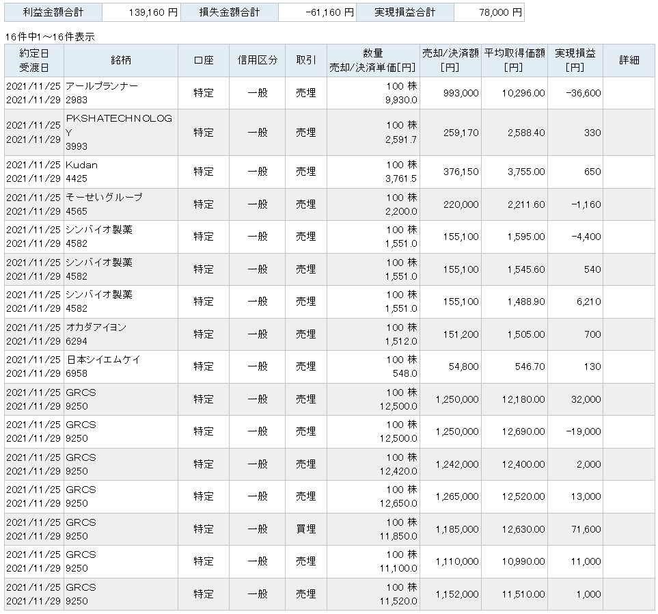Click realized loss -1,160 in そーせいグループ row
Screen dimensions: 658x614
586,204
